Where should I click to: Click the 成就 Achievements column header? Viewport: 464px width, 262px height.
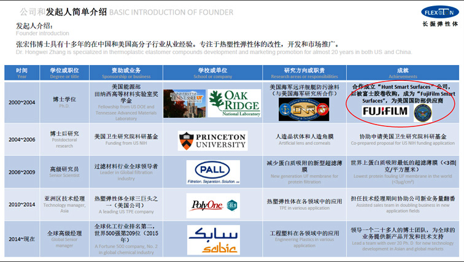click(x=403, y=73)
